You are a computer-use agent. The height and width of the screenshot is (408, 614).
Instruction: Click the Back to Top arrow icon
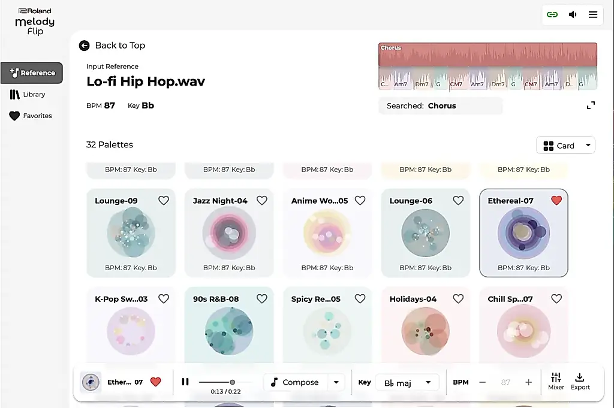pyautogui.click(x=84, y=46)
